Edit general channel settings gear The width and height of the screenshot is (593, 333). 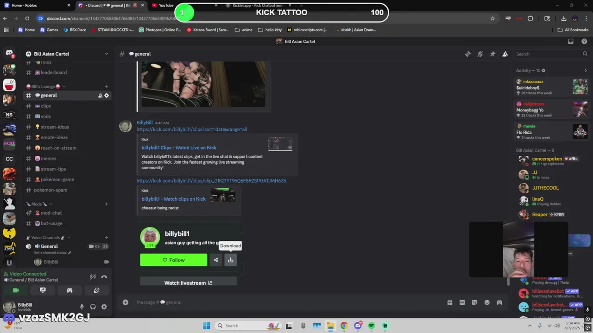coord(107,96)
